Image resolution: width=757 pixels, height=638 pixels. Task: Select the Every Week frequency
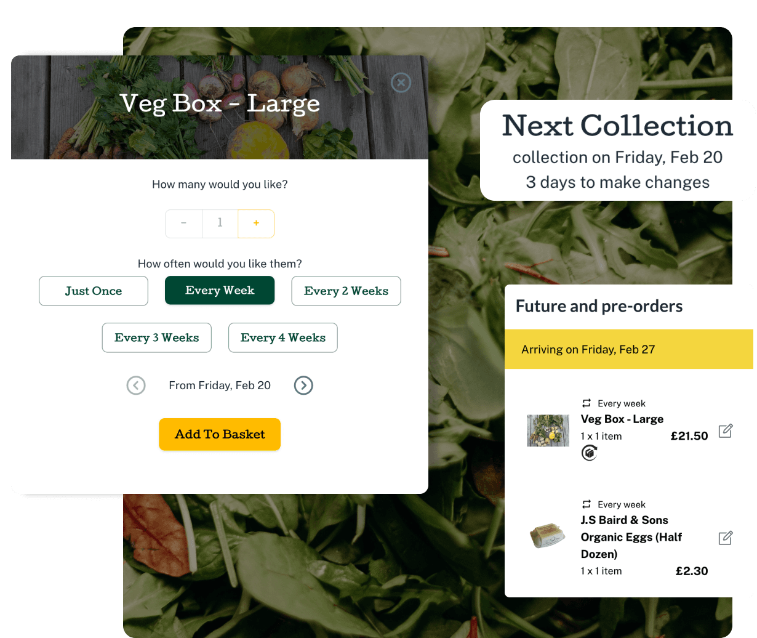click(x=220, y=290)
